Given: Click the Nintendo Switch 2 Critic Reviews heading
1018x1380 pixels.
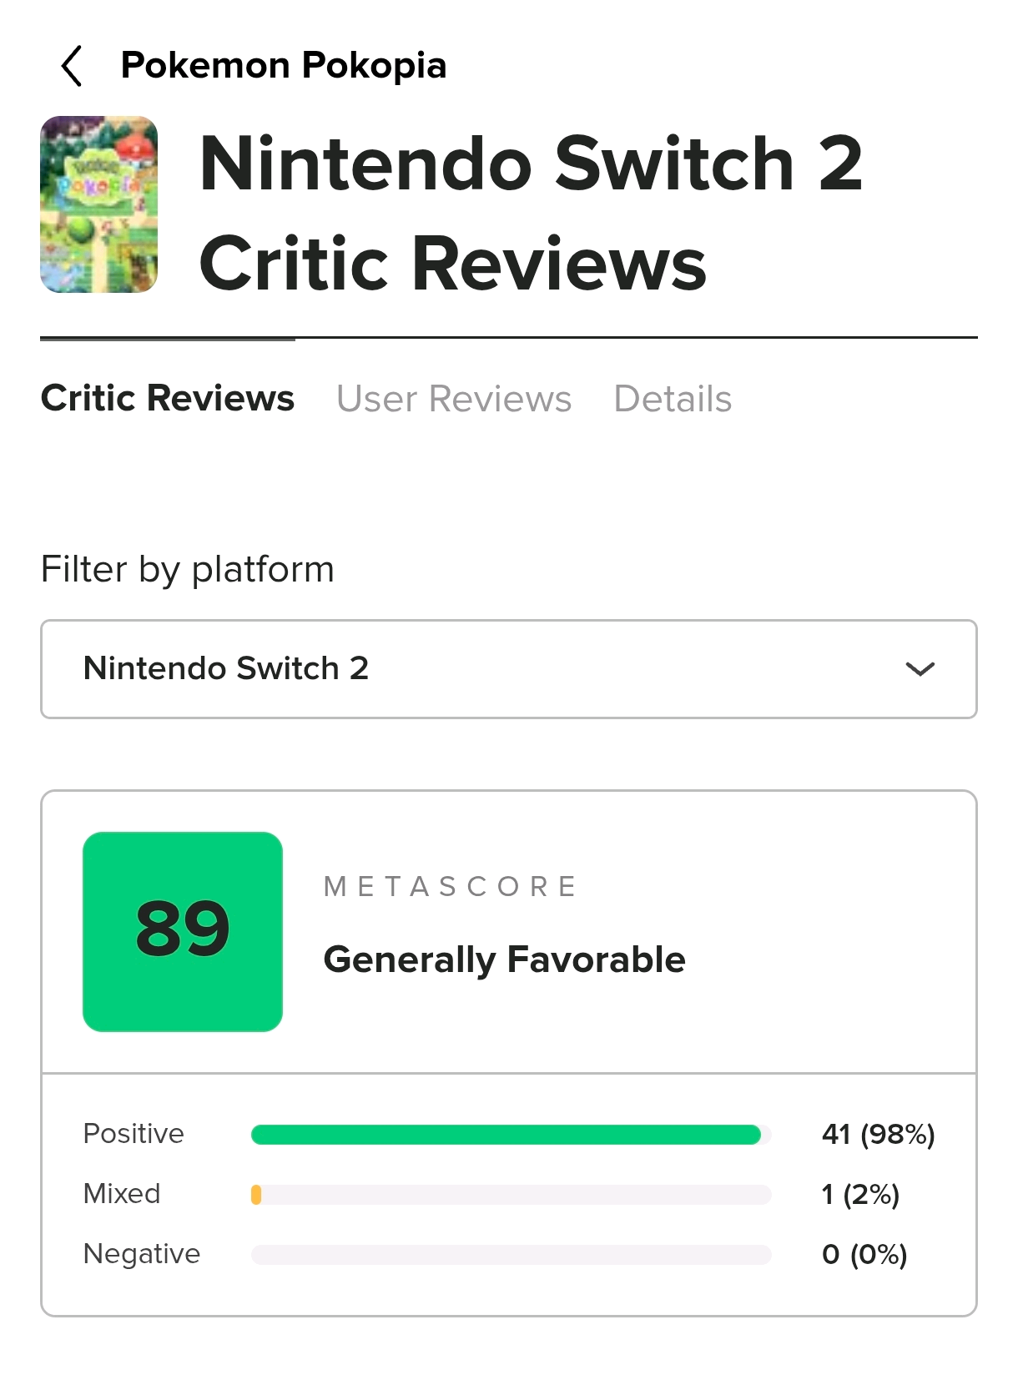Looking at the screenshot, I should point(532,213).
